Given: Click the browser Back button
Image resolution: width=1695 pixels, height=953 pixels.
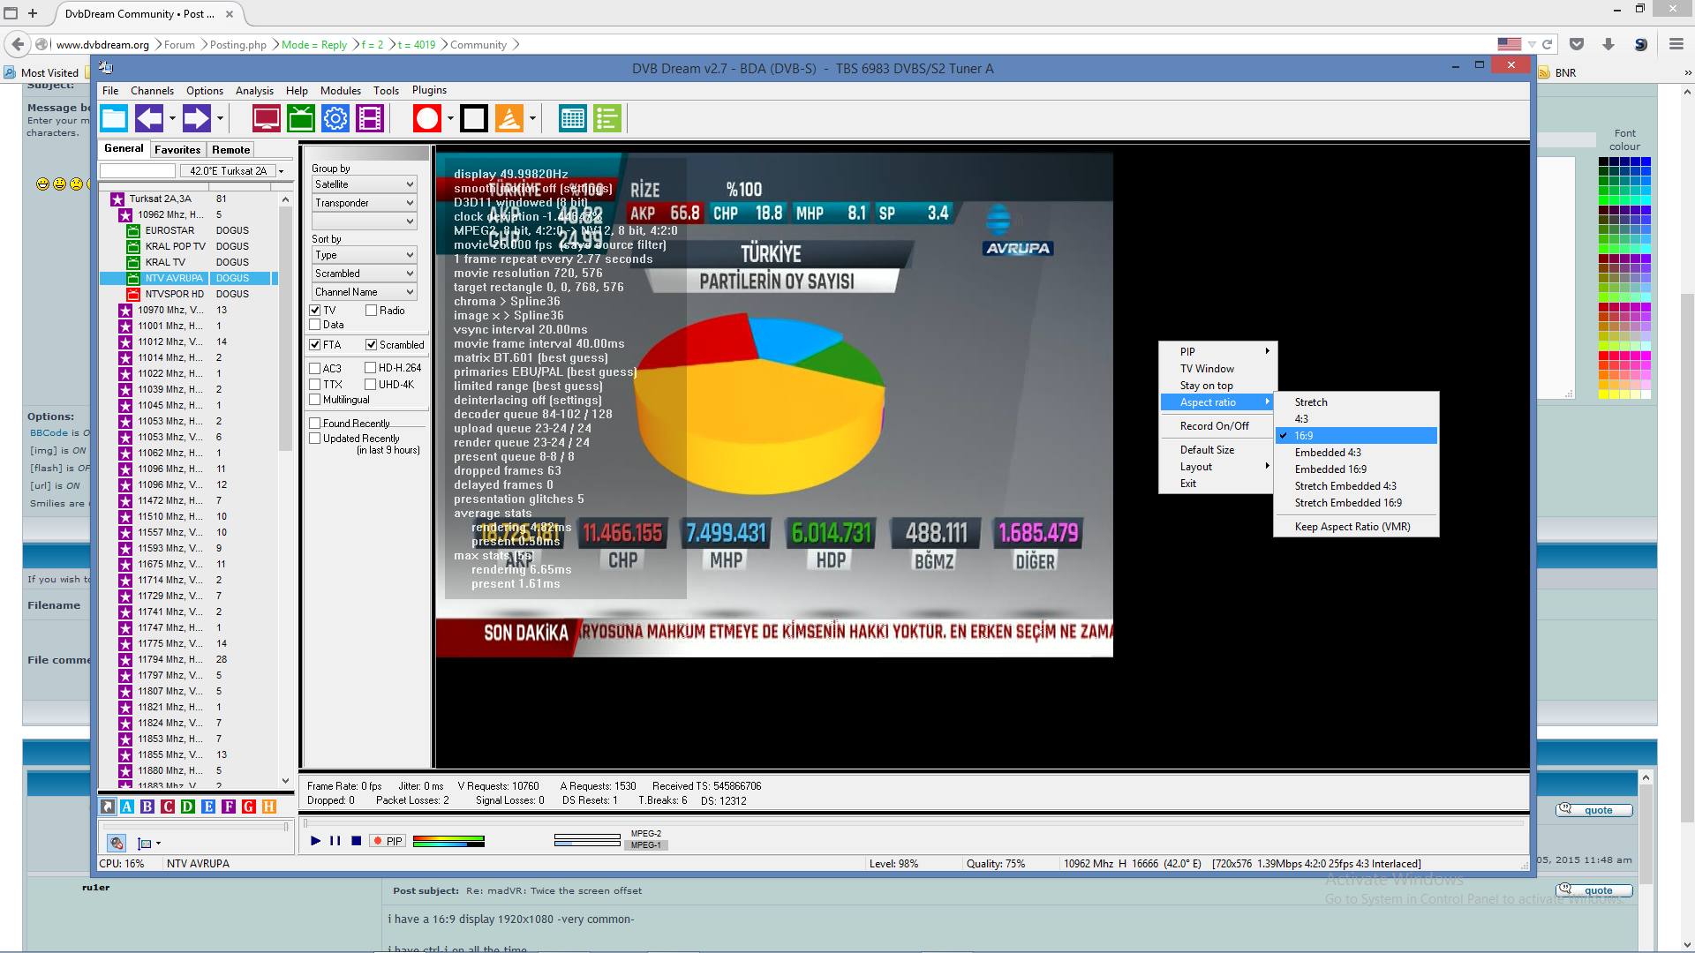Looking at the screenshot, I should (x=18, y=44).
